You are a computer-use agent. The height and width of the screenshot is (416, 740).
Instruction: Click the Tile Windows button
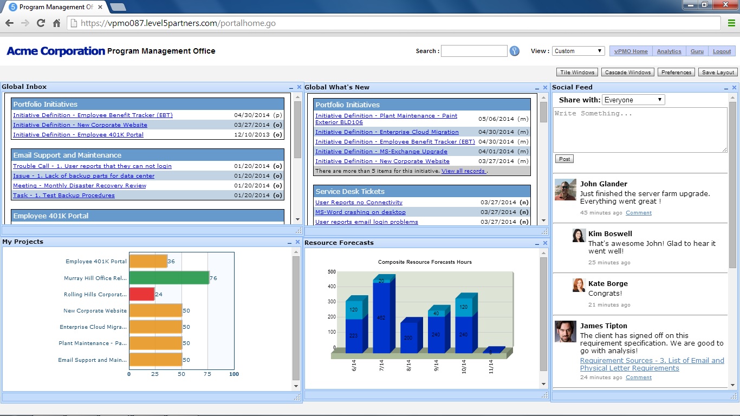click(577, 73)
